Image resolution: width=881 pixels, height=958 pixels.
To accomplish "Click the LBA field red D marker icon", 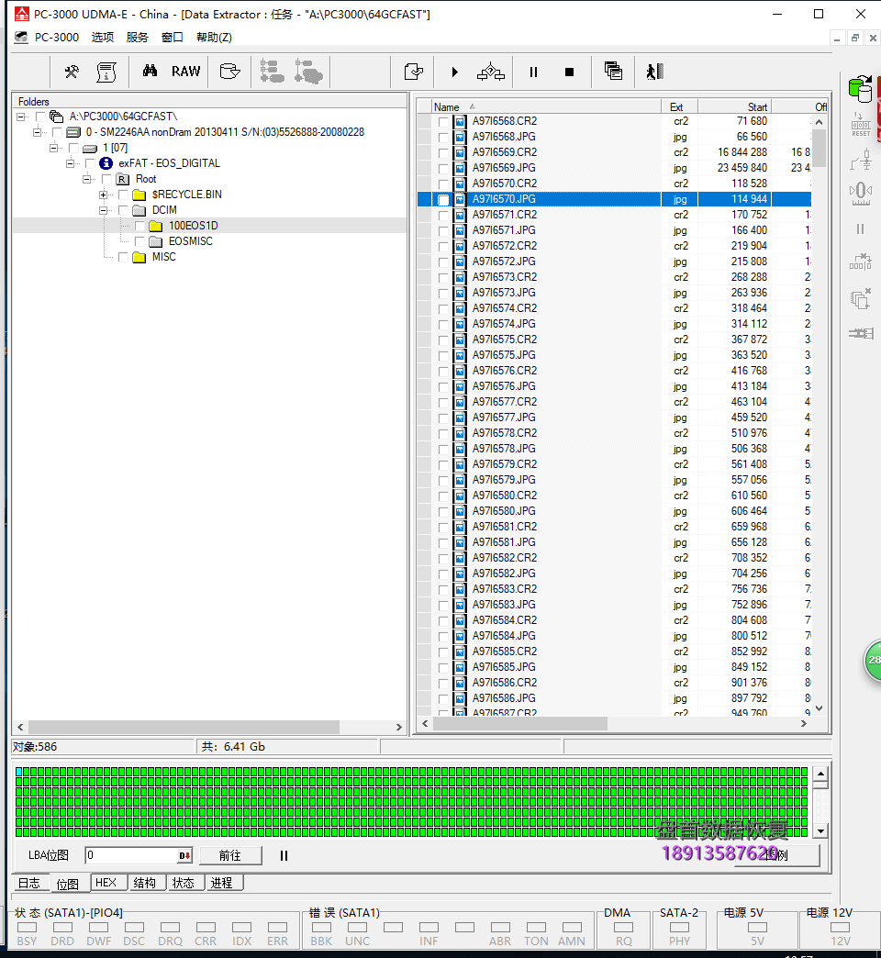I will pyautogui.click(x=184, y=855).
